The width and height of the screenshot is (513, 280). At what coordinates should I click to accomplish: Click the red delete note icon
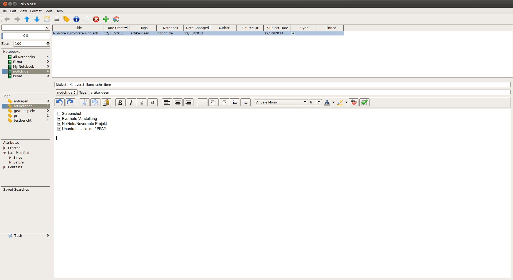click(96, 19)
